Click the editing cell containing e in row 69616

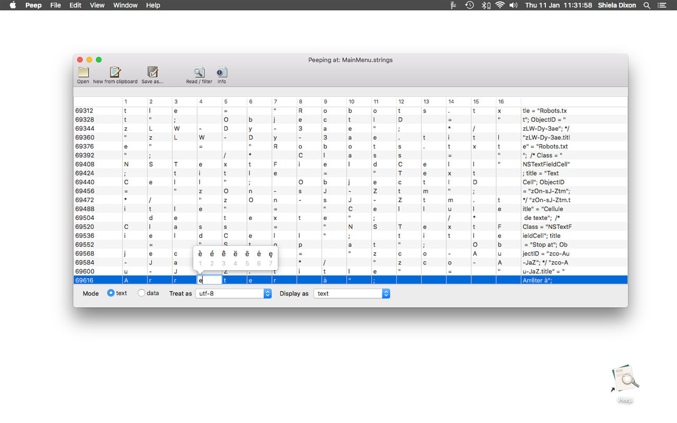pos(210,280)
